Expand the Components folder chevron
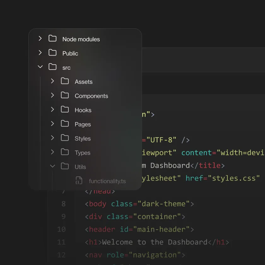This screenshot has width=265, height=265. click(x=52, y=95)
